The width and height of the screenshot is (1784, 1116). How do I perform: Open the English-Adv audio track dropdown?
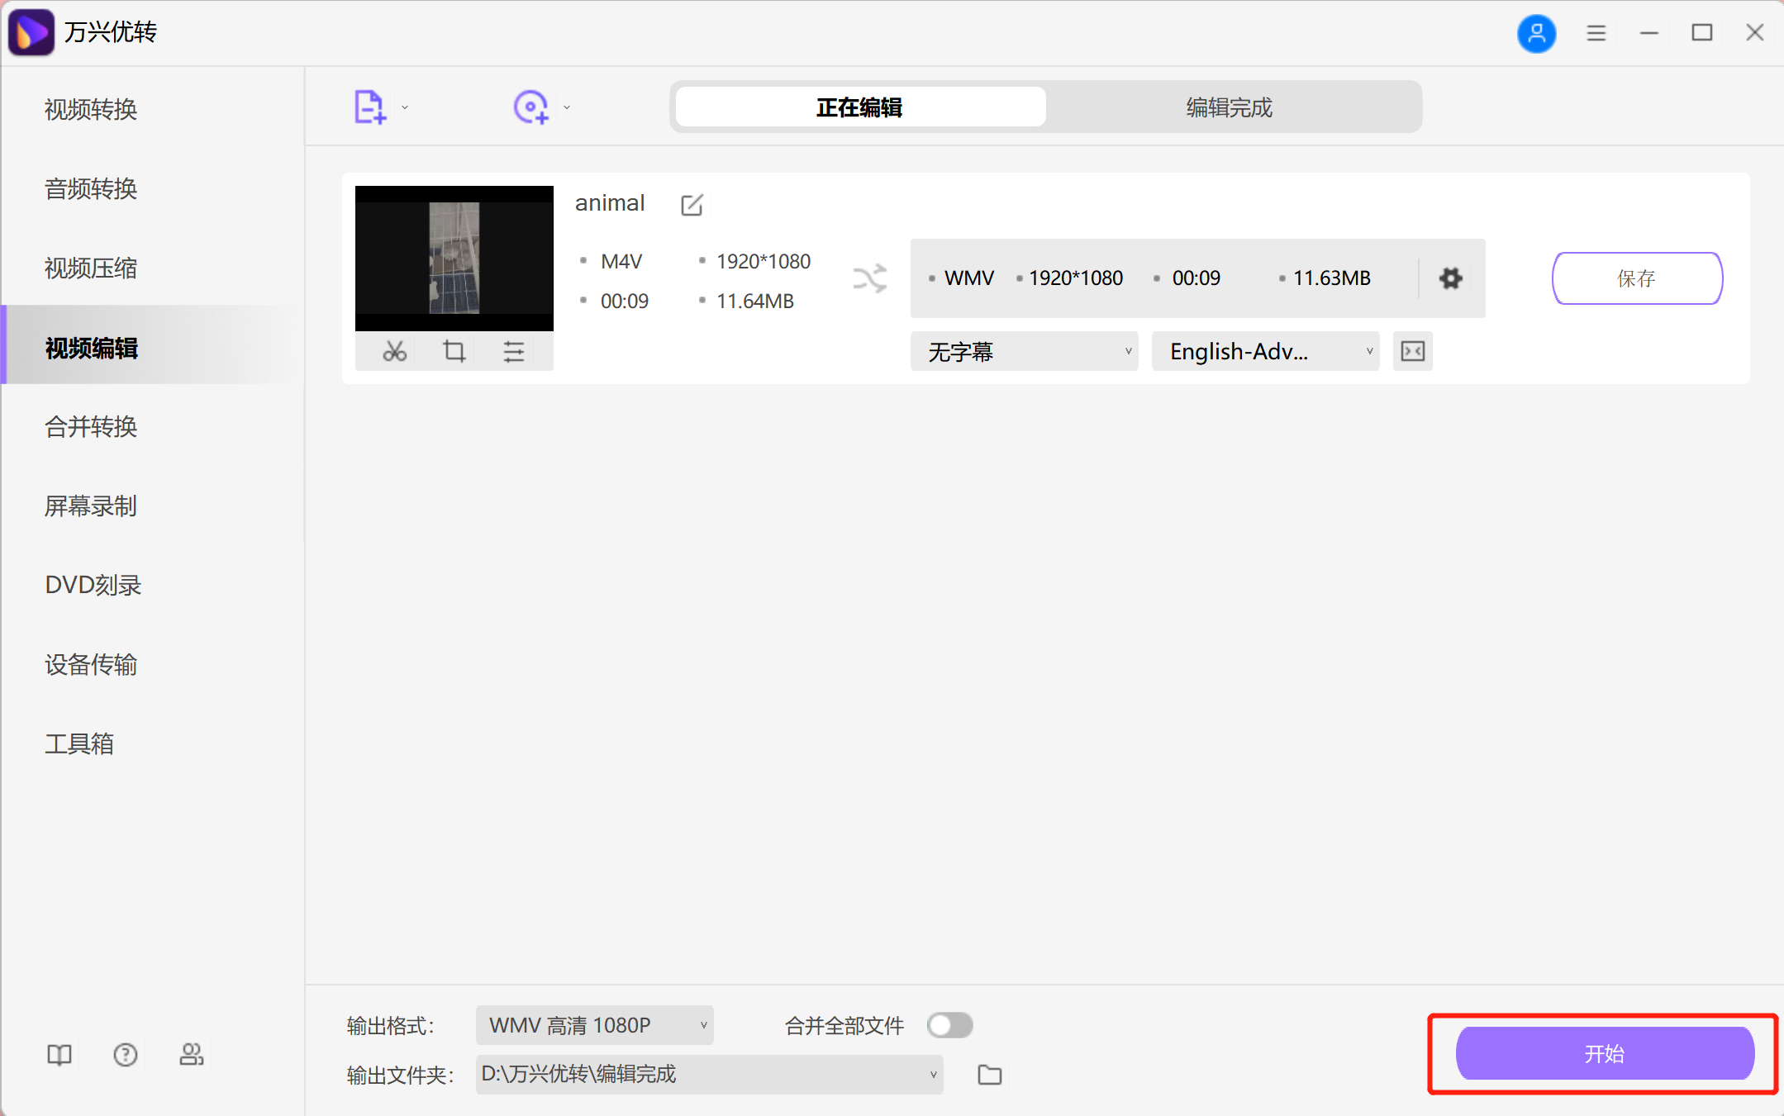(1264, 351)
